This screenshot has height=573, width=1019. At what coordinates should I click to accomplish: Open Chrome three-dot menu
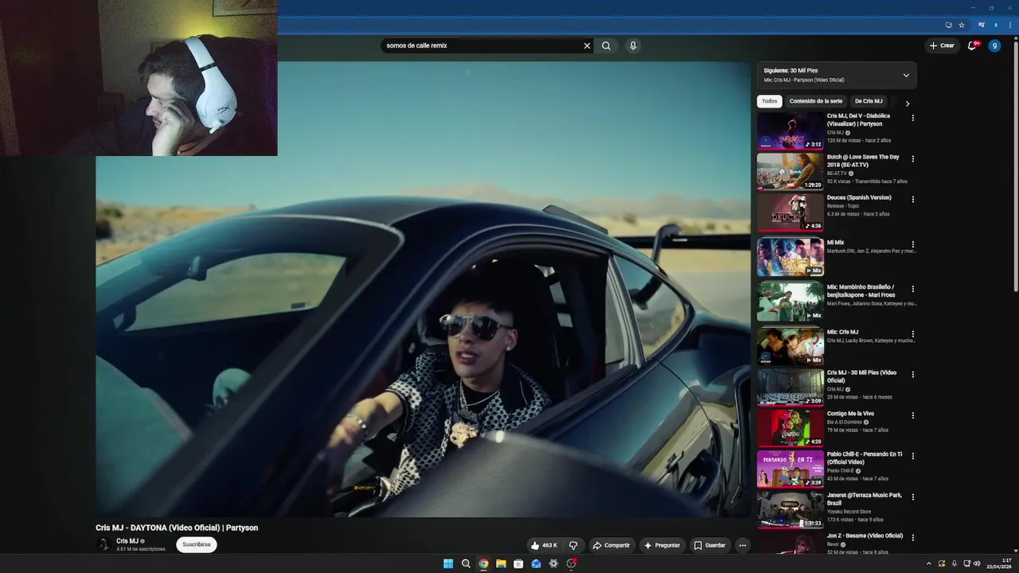[1009, 25]
